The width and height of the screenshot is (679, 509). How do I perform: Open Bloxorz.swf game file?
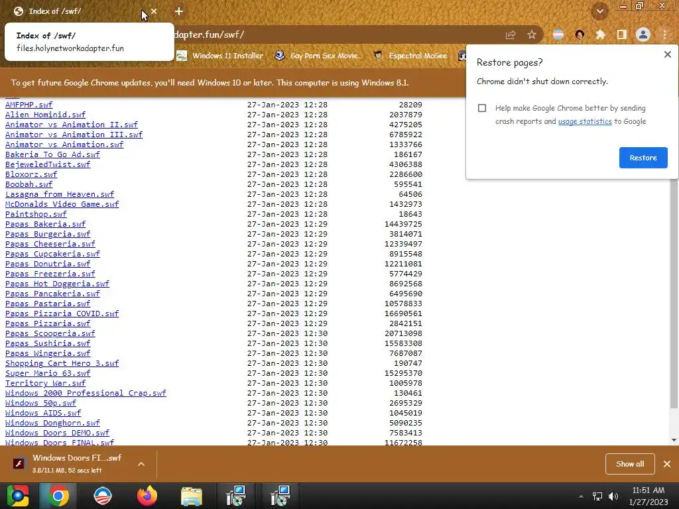[x=31, y=174]
